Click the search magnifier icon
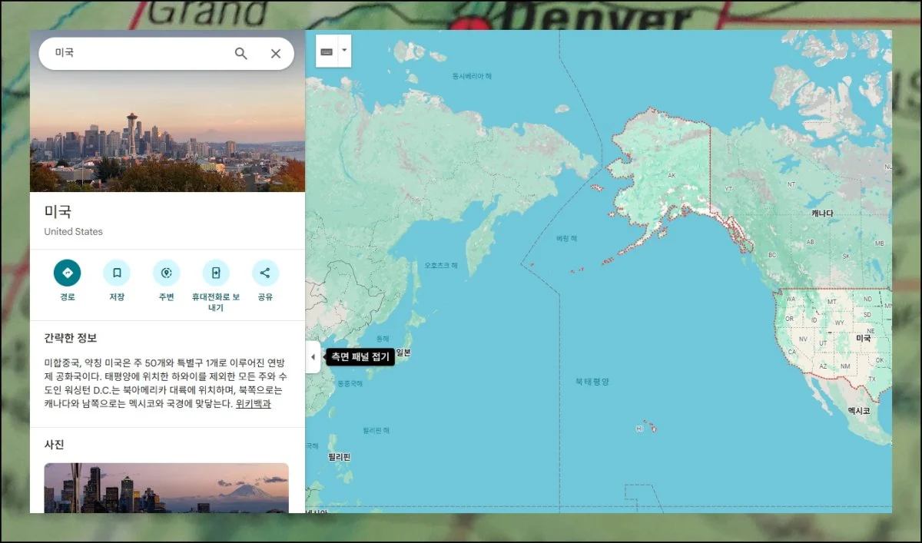922x543 pixels. coord(240,53)
